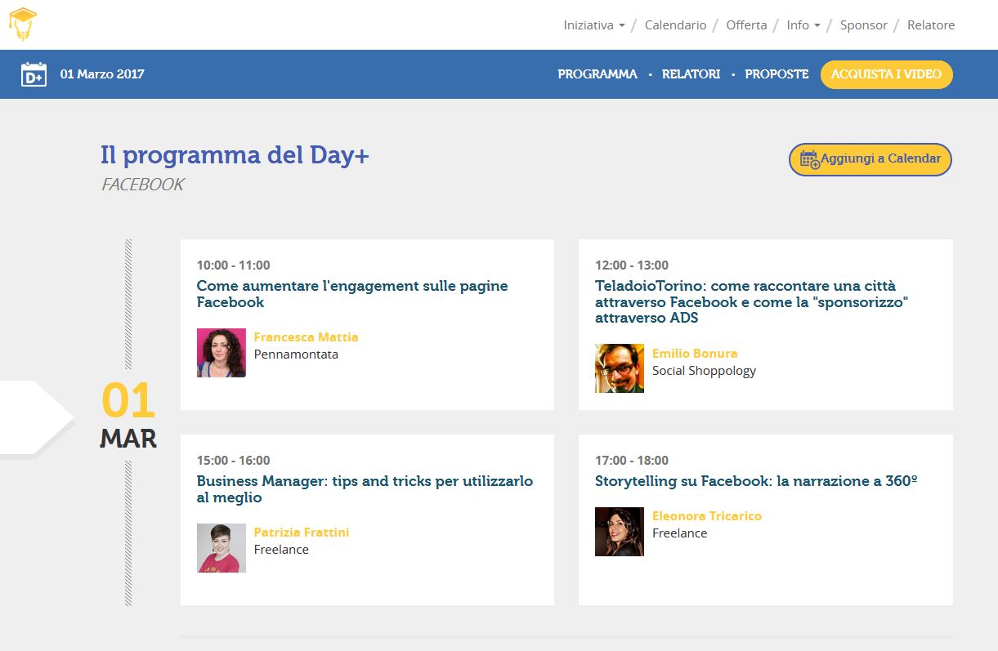Viewport: 998px width, 651px height.
Task: Open the TeladoioTorino talk title
Action: (752, 302)
